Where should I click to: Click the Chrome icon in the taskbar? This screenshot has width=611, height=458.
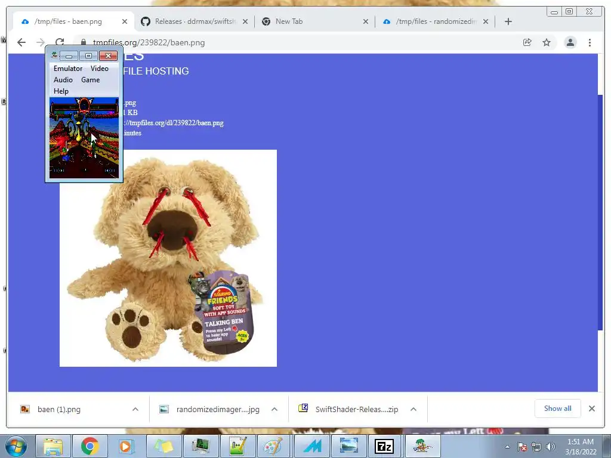click(x=90, y=446)
